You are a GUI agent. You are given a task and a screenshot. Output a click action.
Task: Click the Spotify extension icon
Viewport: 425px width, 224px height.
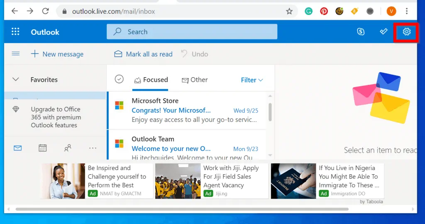point(370,11)
